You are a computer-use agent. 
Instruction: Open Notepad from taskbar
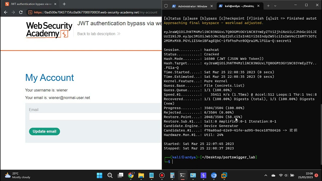[151, 175]
